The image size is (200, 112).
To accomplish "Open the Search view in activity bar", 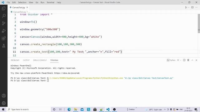I will [x=4, y=16].
